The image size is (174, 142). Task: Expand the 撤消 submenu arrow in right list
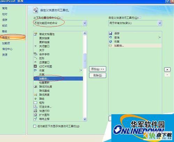click(x=160, y=37)
